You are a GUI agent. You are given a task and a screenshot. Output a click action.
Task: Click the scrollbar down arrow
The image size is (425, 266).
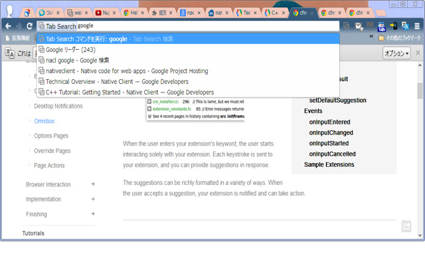click(420, 235)
